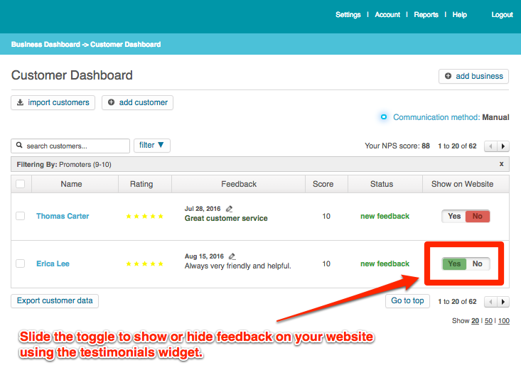Open the filter dropdown
Screen dimensions: 521x370
click(x=152, y=146)
